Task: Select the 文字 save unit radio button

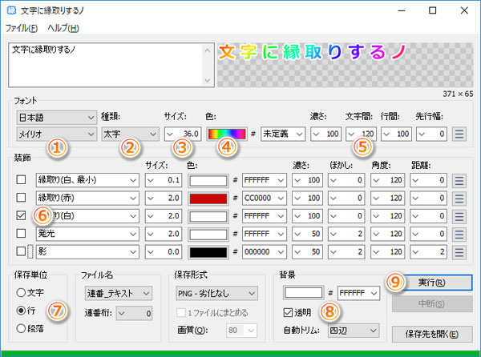Action: pyautogui.click(x=21, y=293)
